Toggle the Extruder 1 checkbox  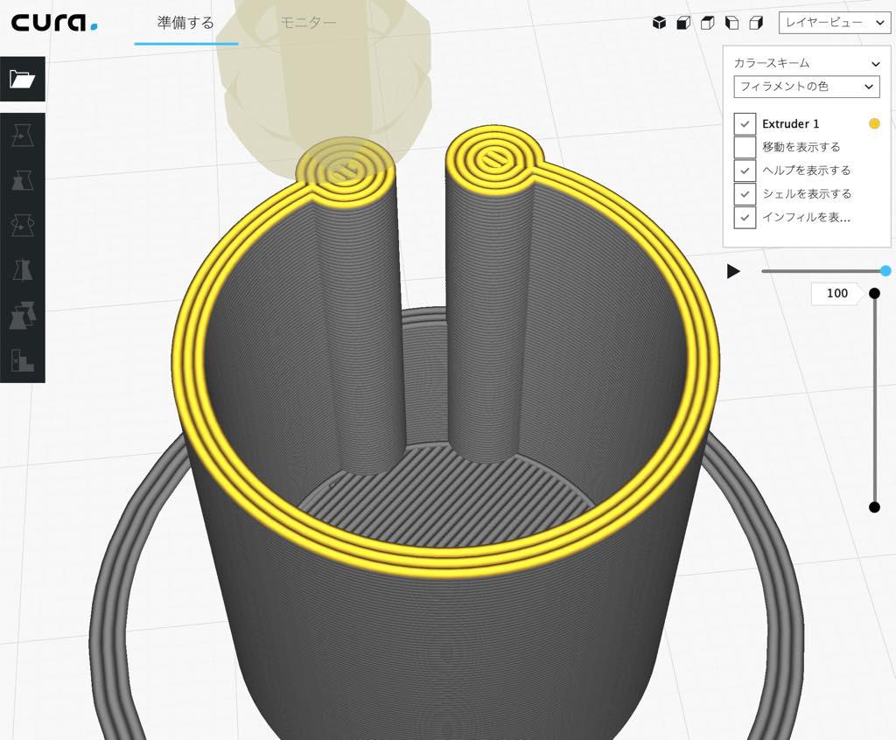(745, 124)
